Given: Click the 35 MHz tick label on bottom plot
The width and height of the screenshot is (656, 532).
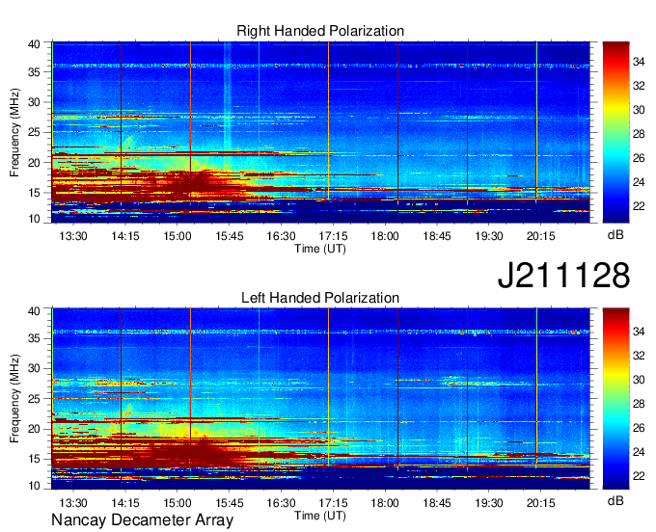Looking at the screenshot, I should coord(34,338).
